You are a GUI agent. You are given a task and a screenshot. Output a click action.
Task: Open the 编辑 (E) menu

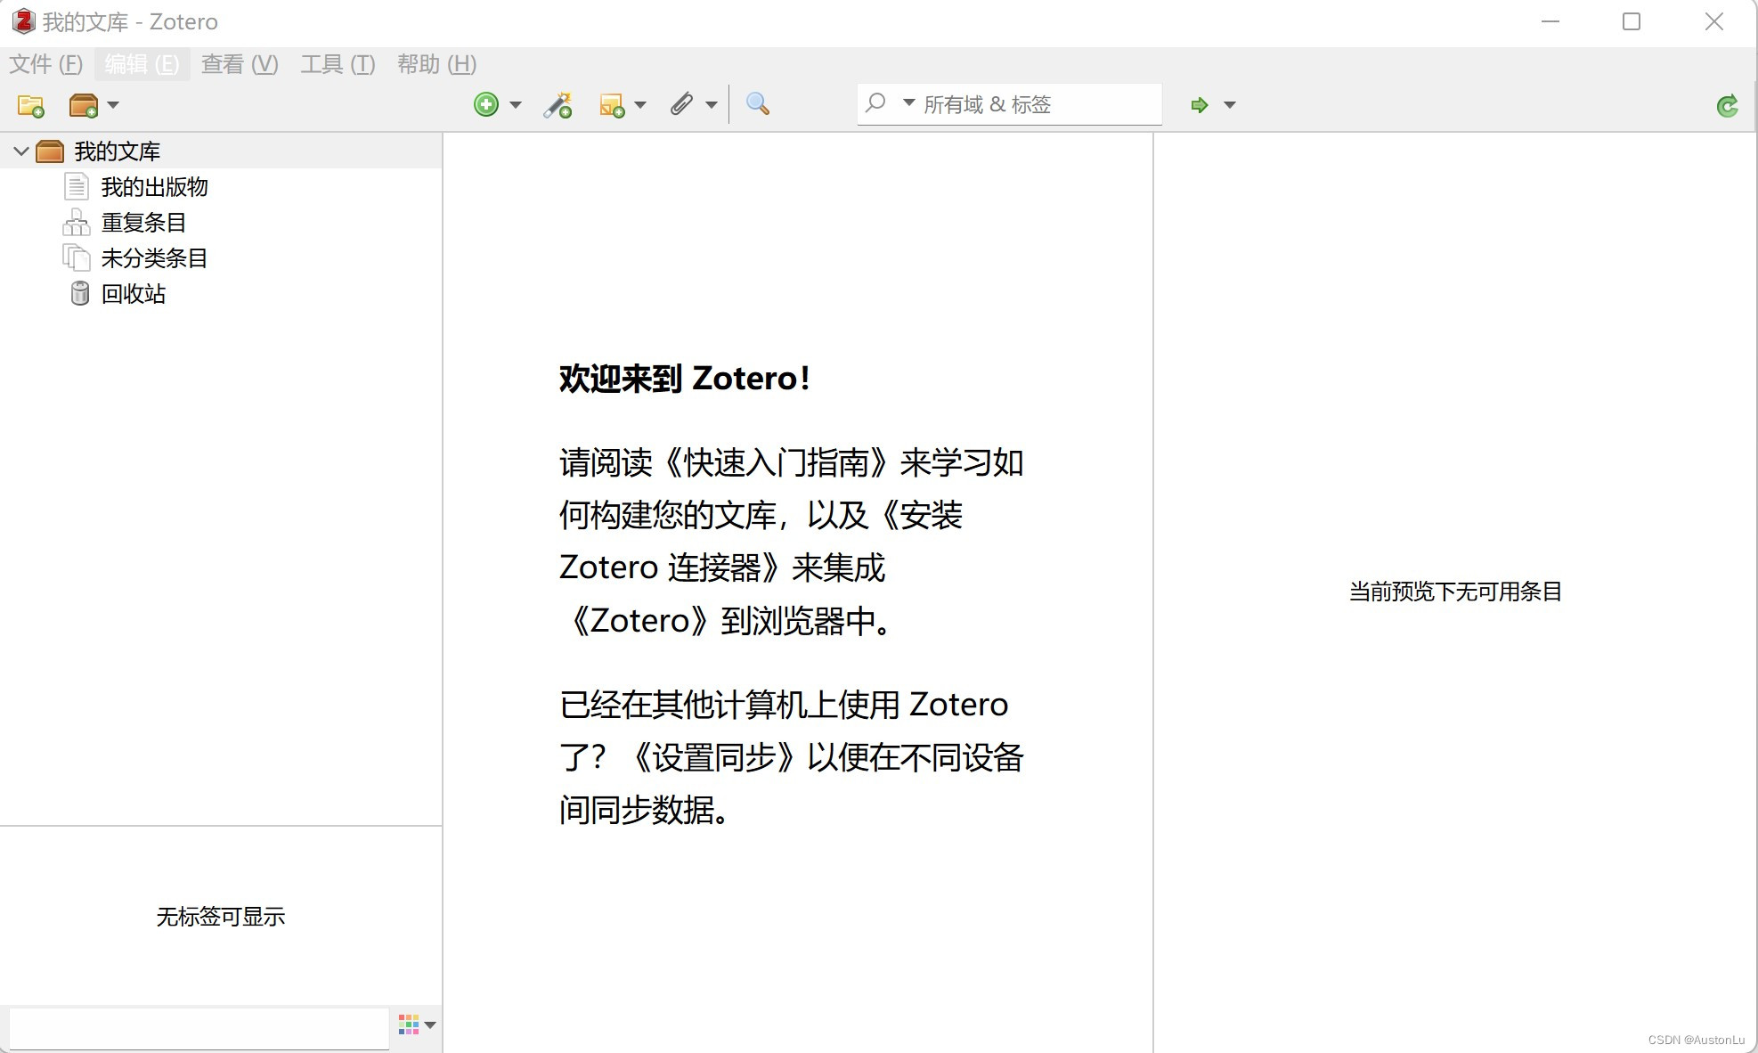[142, 64]
